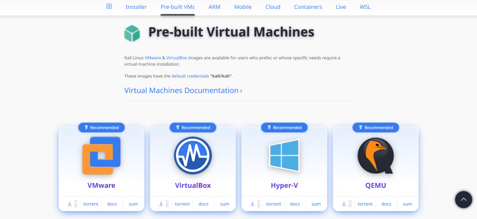Viewport: 477px width, 219px height.
Task: Show the VMware checksum sum
Action: click(133, 204)
